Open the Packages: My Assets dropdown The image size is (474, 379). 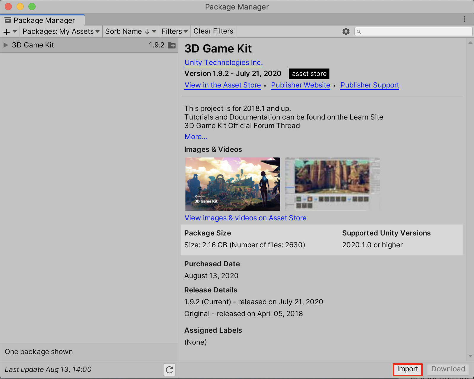pyautogui.click(x=61, y=31)
